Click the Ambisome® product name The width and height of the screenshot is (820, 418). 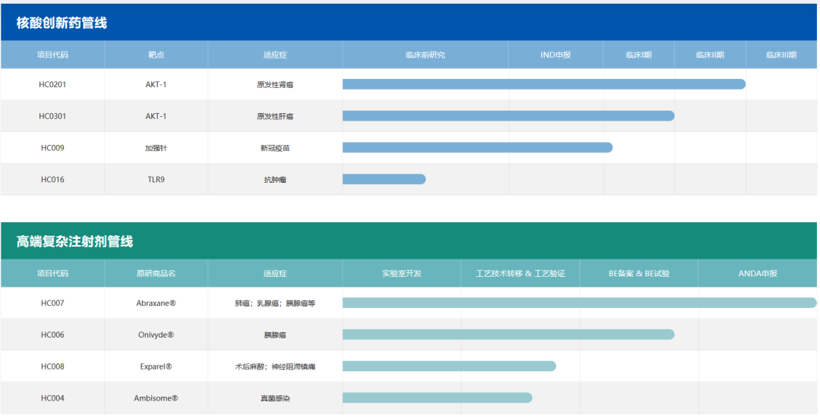coord(156,398)
